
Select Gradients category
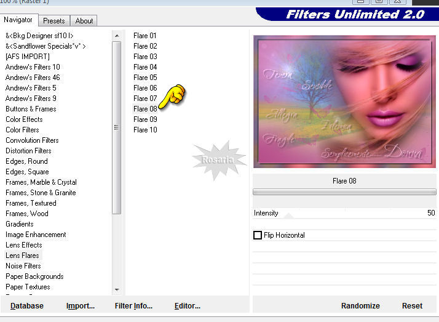point(20,224)
